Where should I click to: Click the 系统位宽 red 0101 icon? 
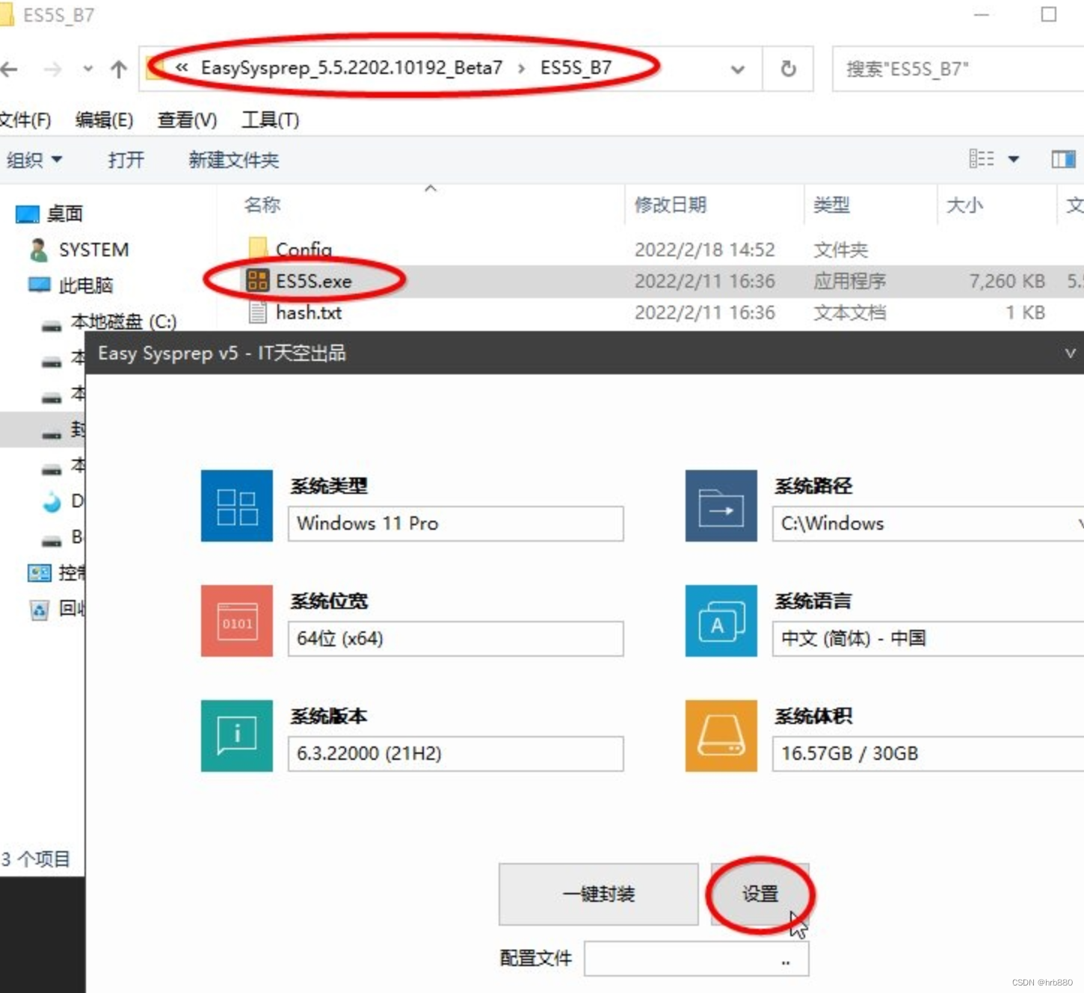pyautogui.click(x=237, y=621)
